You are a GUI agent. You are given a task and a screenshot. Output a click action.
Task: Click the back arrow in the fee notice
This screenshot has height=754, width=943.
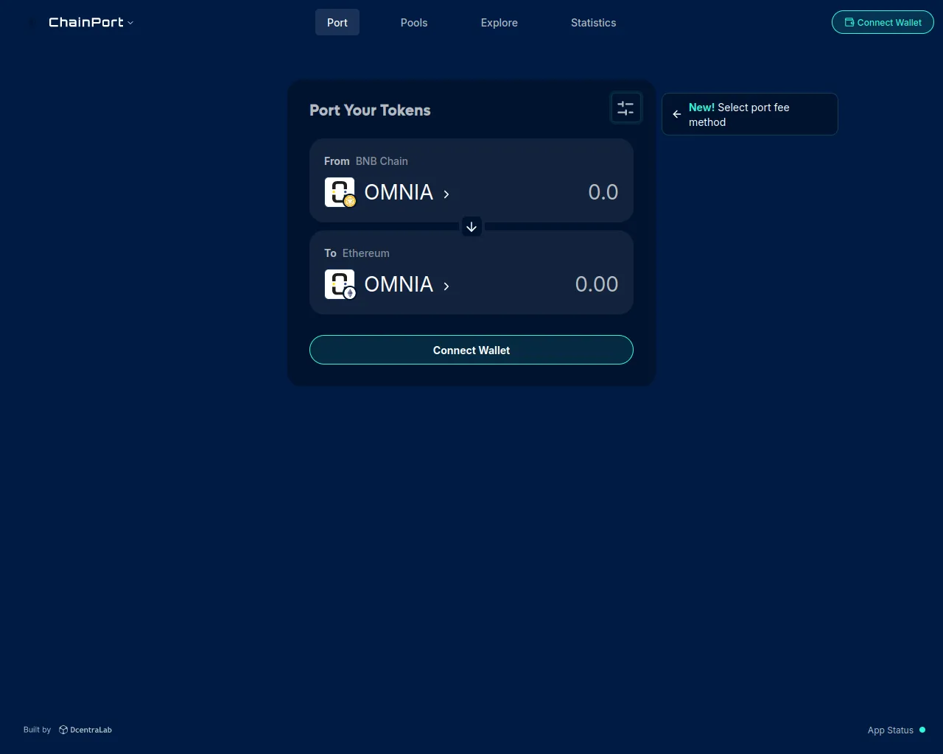(x=677, y=114)
